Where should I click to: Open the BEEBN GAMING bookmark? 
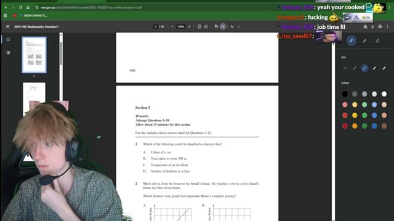tap(33, 15)
